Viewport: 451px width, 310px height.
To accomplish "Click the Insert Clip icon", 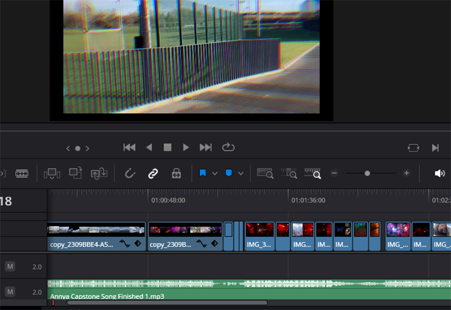I will click(x=52, y=173).
